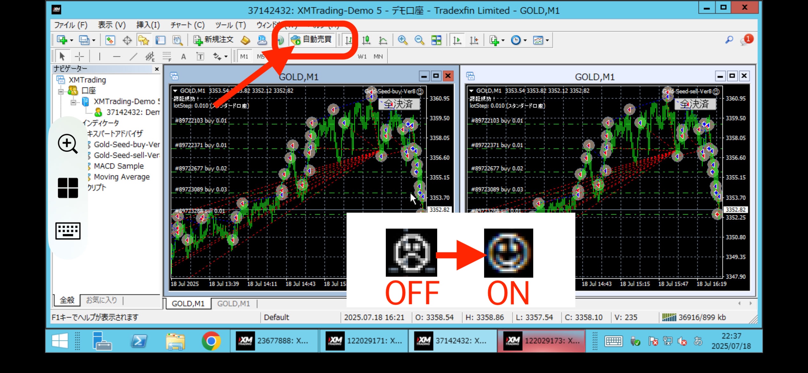The width and height of the screenshot is (808, 373).
Task: Select the equidistant channel tool
Action: 150,56
